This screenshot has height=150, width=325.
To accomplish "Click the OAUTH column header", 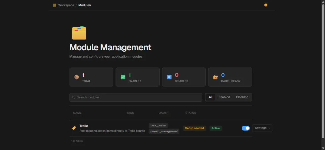I will pos(164,113).
